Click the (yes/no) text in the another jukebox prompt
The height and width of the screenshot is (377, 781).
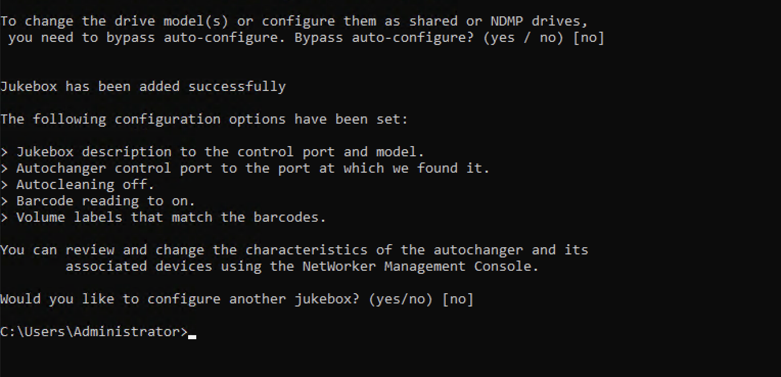pyautogui.click(x=400, y=299)
